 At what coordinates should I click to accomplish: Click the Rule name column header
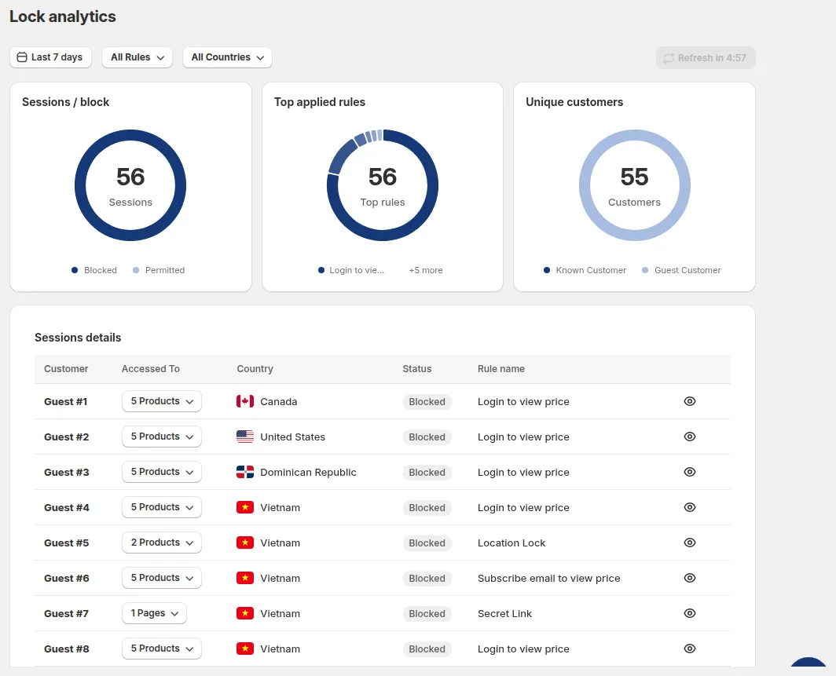point(501,369)
